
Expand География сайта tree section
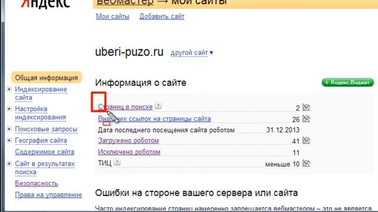pyautogui.click(x=9, y=140)
